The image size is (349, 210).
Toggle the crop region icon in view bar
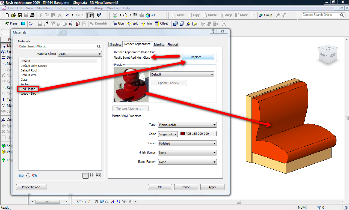(x=113, y=202)
